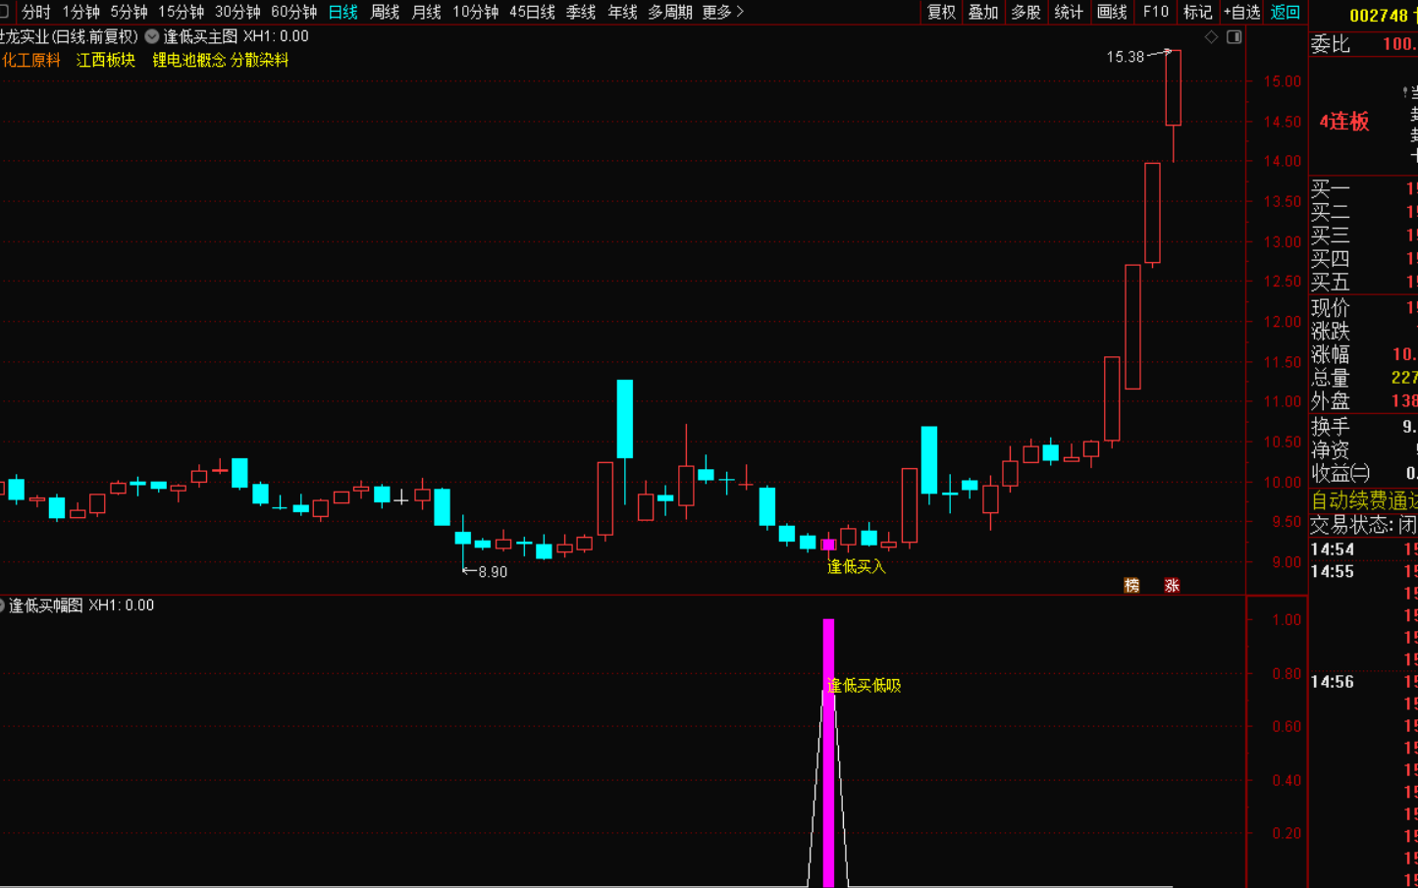Click the red 涨 marker icon

tap(1172, 586)
